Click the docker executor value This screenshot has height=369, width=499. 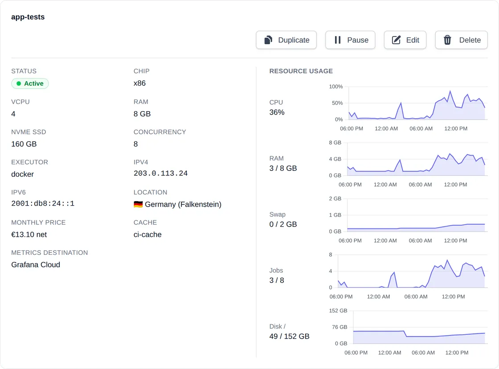[22, 174]
